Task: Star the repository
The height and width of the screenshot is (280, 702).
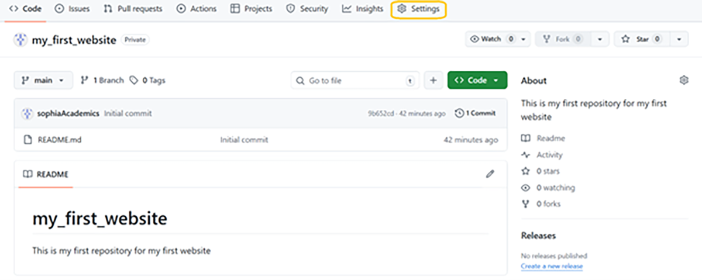Action: [641, 39]
